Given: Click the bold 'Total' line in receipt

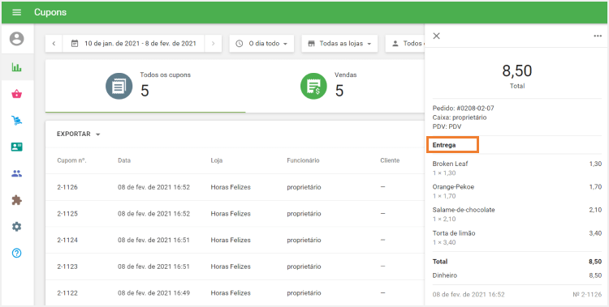Looking at the screenshot, I should [517, 262].
